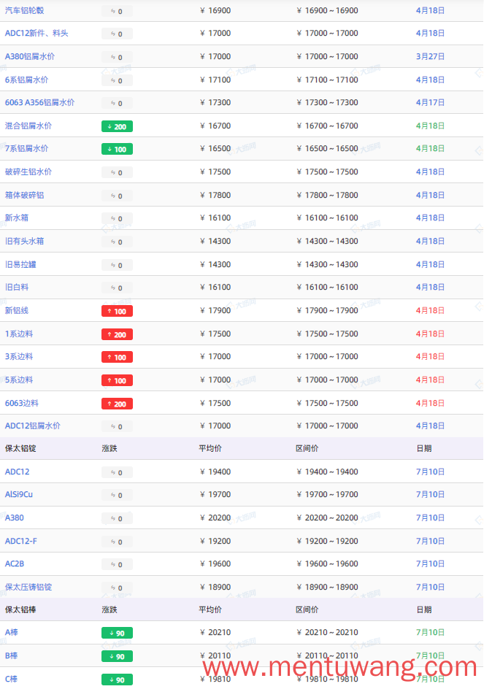Select average price ¥ 20200 for A380
Image resolution: width=484 pixels, height=689 pixels.
tap(215, 518)
